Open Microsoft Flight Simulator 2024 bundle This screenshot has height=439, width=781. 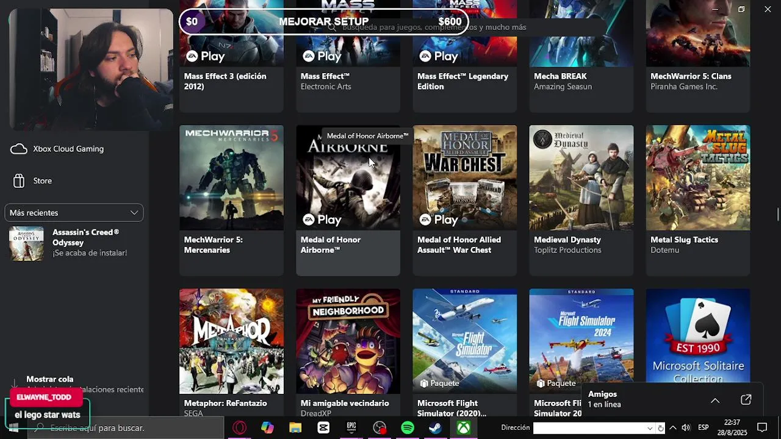581,352
